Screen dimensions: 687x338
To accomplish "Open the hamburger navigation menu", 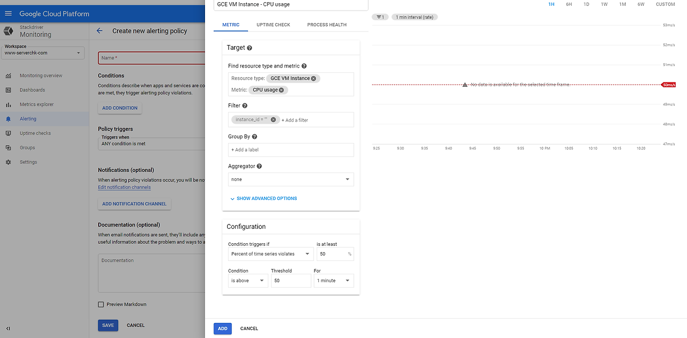I will point(8,13).
